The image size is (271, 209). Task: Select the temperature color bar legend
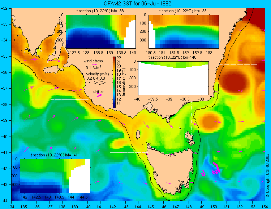click(x=114, y=82)
